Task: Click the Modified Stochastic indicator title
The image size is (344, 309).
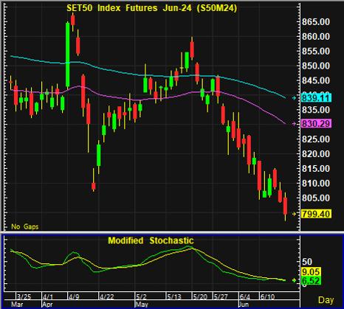Action: tap(151, 240)
